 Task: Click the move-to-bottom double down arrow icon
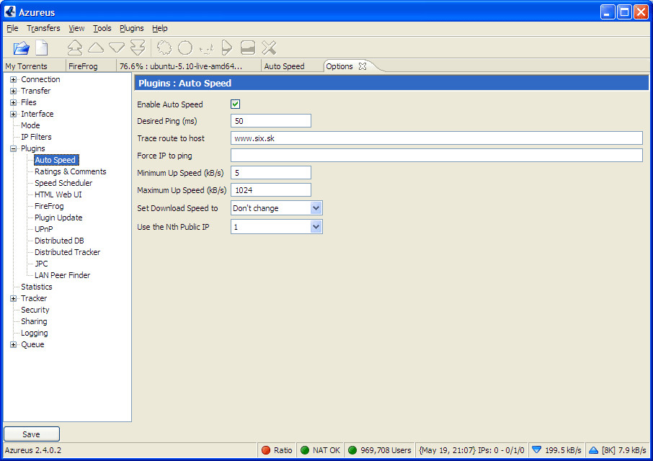tap(138, 48)
